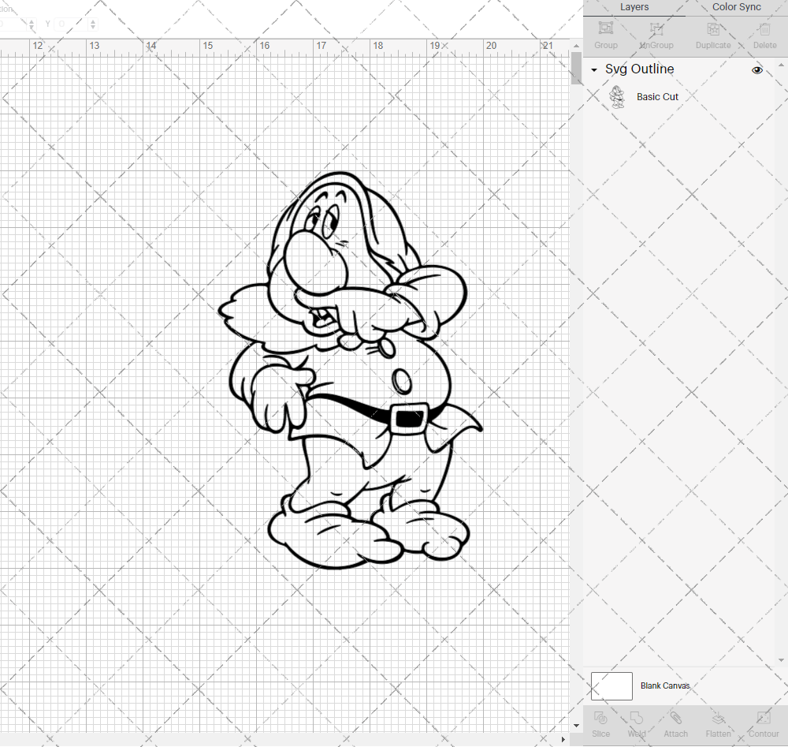Click the Flatten tool
The image size is (788, 747).
point(718,719)
